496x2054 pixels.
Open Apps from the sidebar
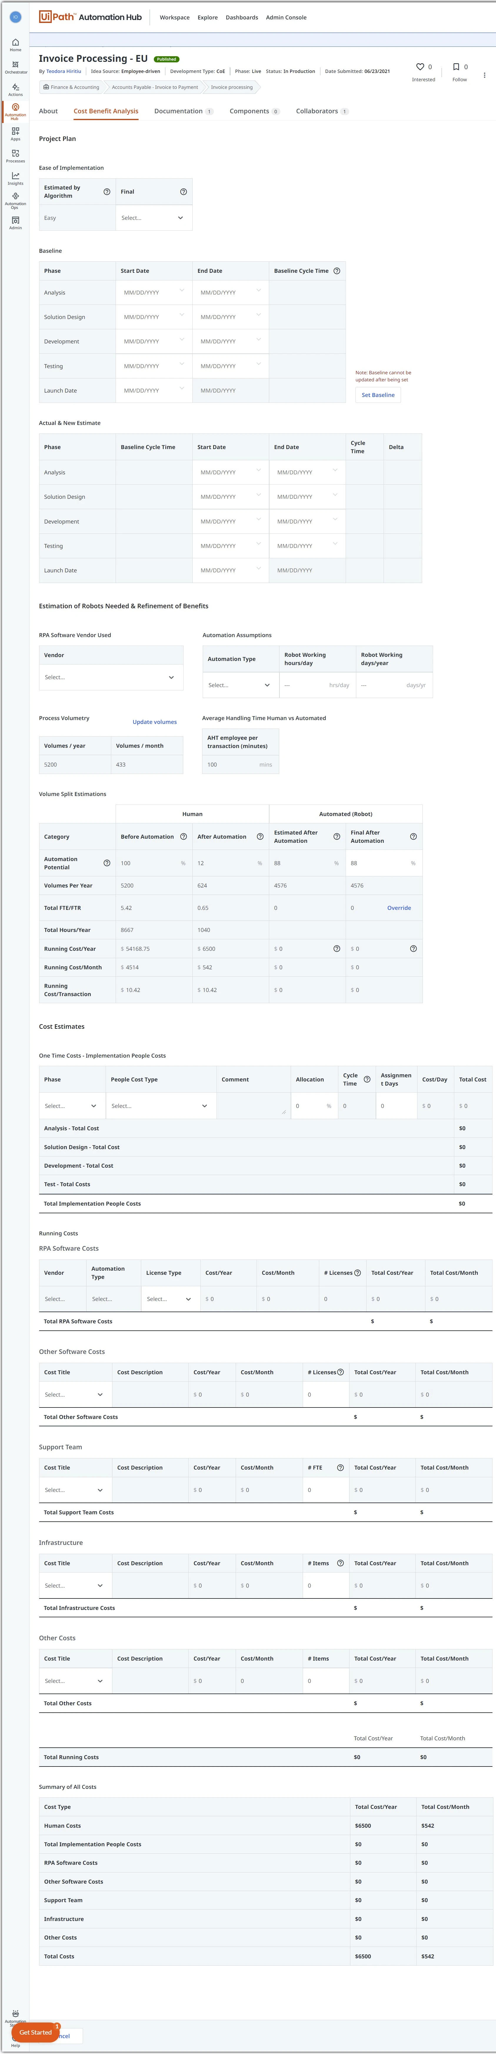[15, 134]
